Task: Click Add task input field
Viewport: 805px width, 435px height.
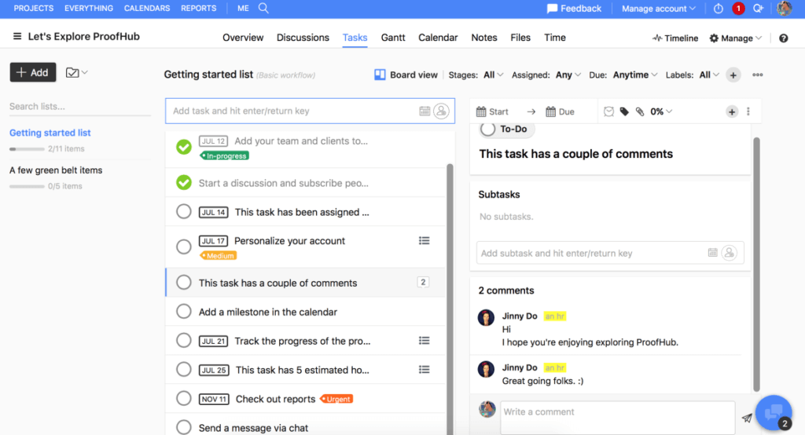Action: (x=310, y=111)
